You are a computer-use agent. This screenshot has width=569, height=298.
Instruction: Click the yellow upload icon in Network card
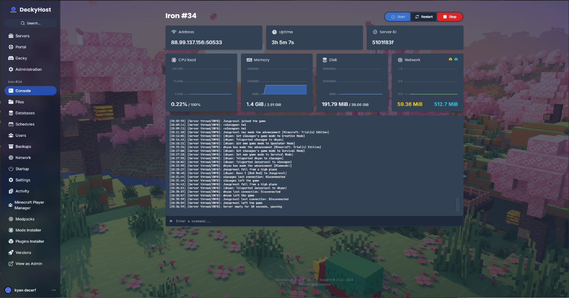tap(450, 59)
